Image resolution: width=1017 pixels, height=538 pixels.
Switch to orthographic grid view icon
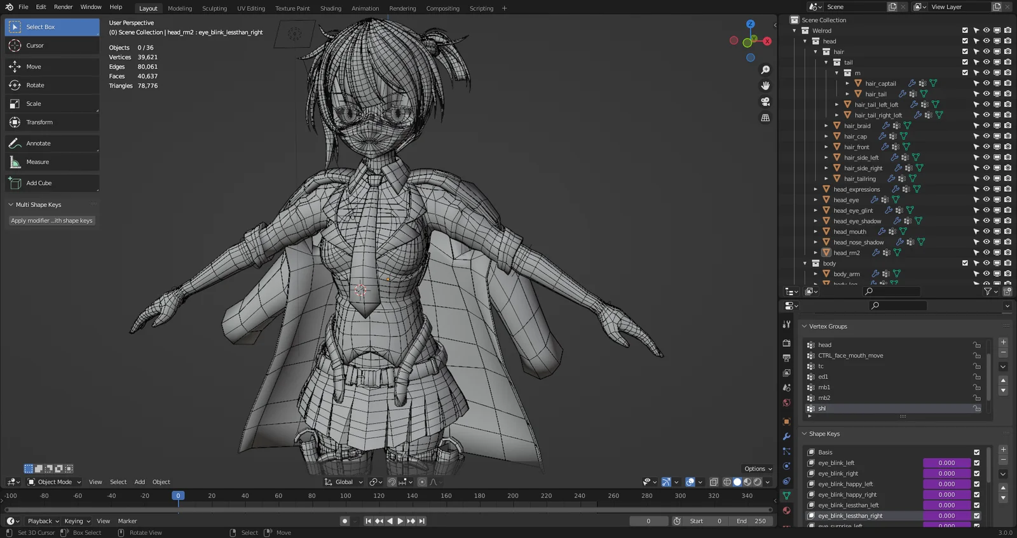(765, 118)
